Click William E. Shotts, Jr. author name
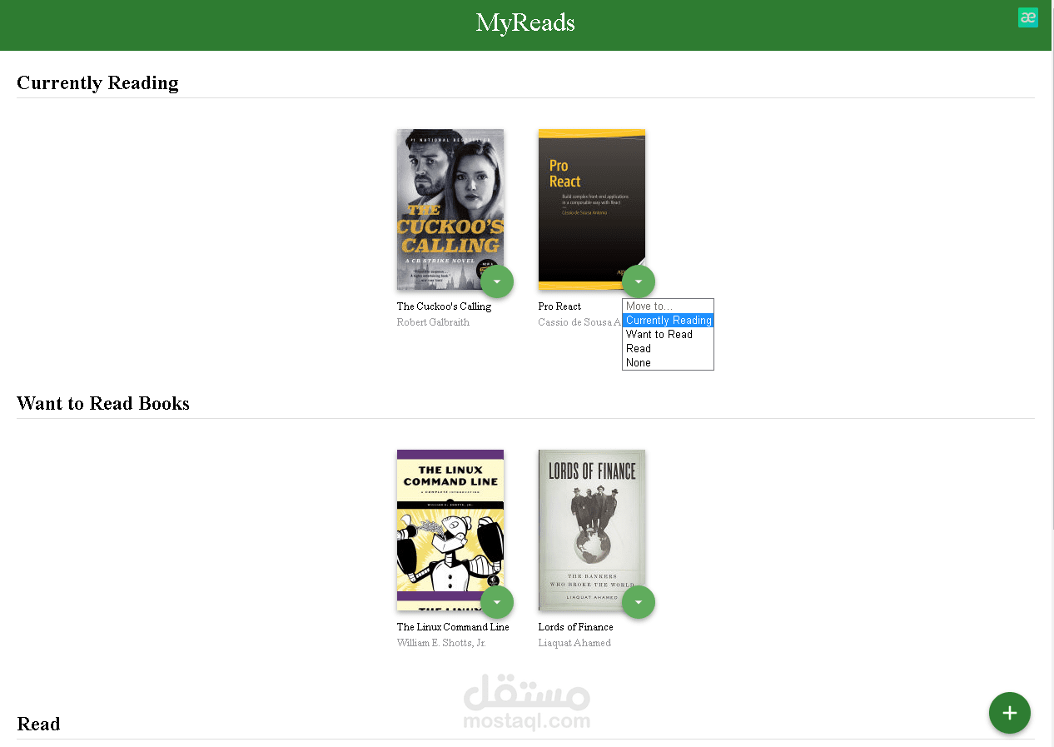The image size is (1054, 747). 441,643
